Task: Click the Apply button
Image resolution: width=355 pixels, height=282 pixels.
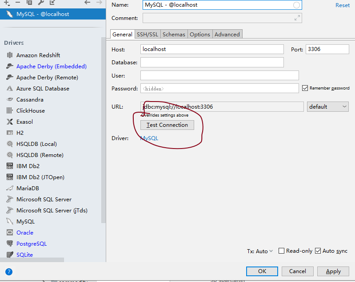Action: pos(333,271)
